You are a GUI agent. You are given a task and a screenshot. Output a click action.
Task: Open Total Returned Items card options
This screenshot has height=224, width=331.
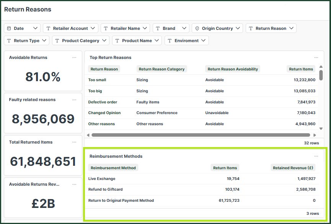pos(74,142)
